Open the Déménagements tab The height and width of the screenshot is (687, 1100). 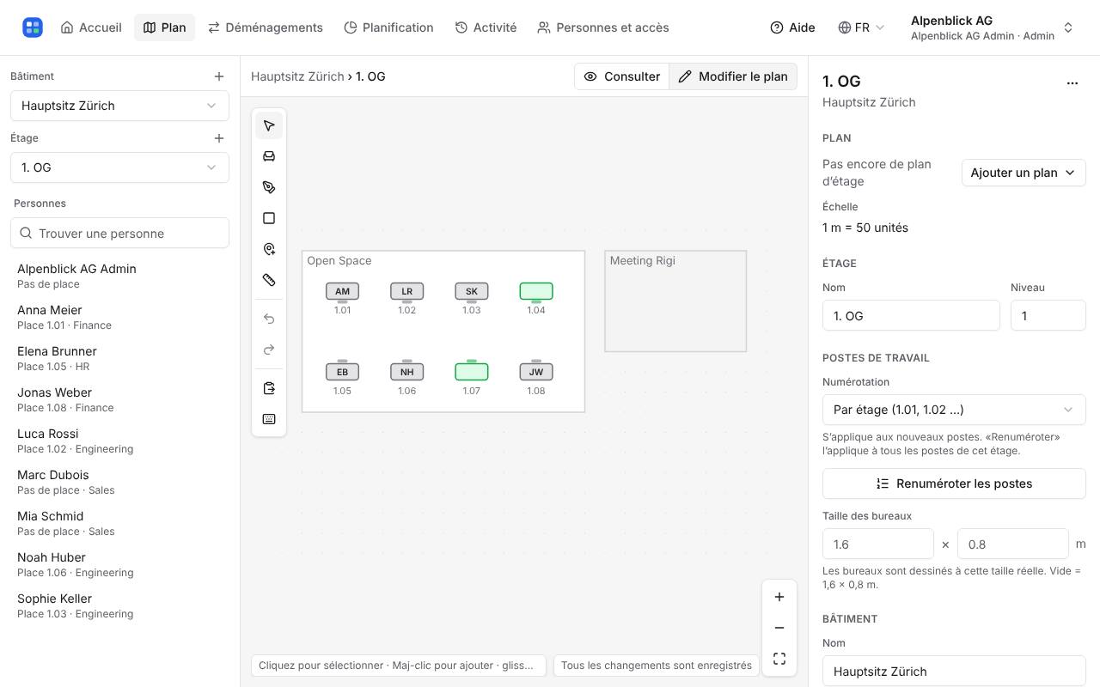point(266,27)
